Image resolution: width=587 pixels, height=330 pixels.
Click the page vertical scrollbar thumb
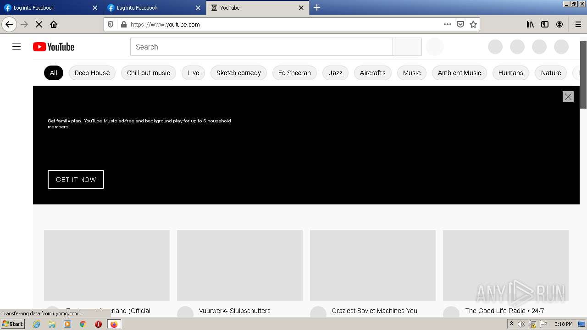coord(583,75)
